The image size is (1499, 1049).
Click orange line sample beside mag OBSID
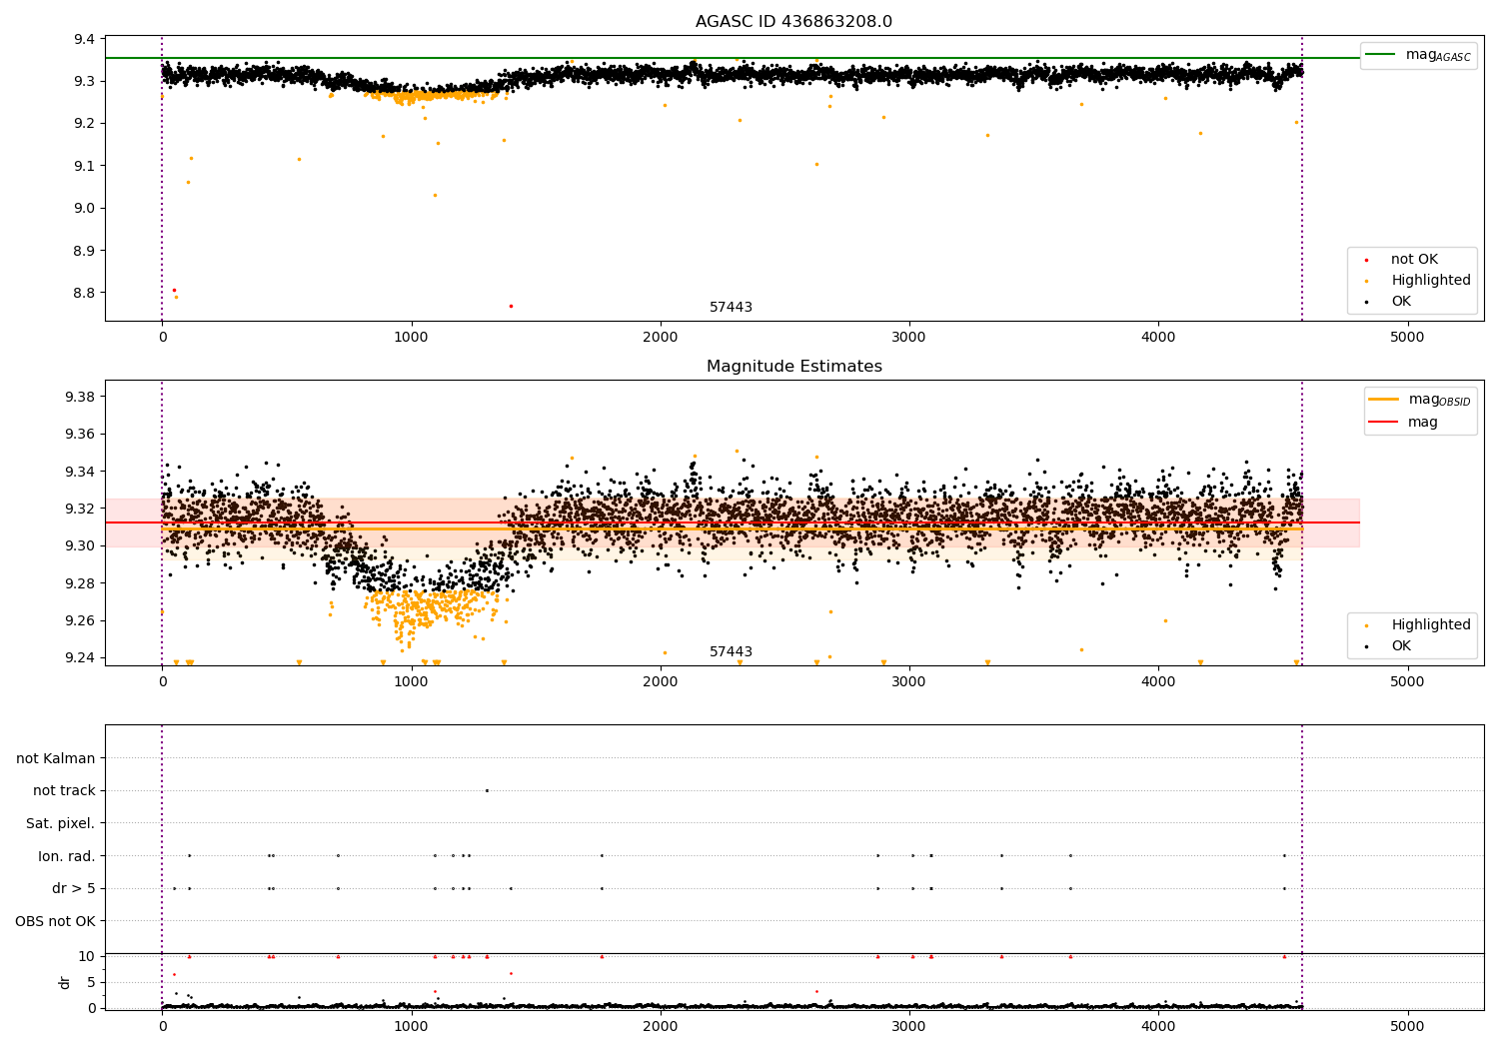click(x=1384, y=400)
